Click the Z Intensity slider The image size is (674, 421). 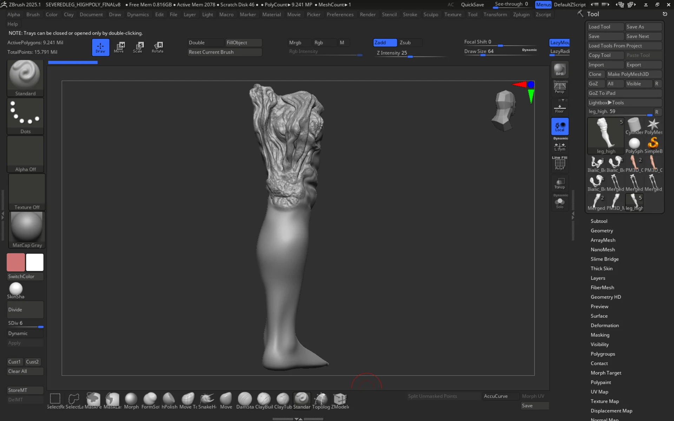click(410, 53)
